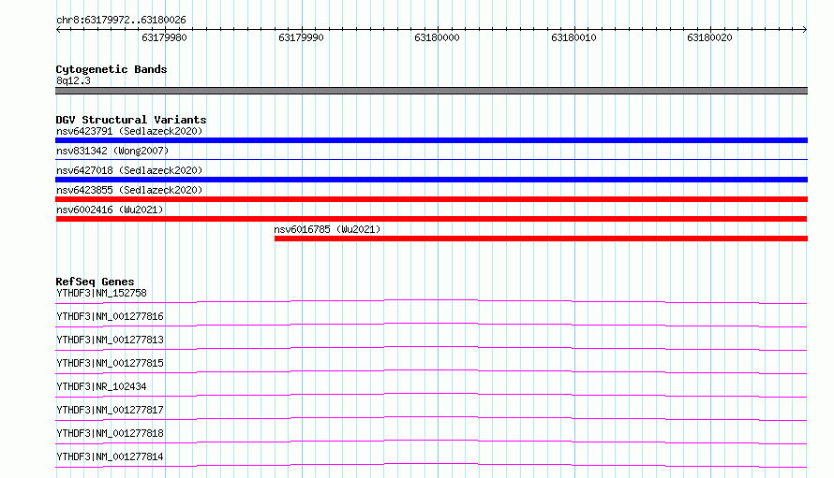Image resolution: width=834 pixels, height=478 pixels.
Task: Click the YTHDF3|NM_001277817 transcript label
Action: pos(110,410)
